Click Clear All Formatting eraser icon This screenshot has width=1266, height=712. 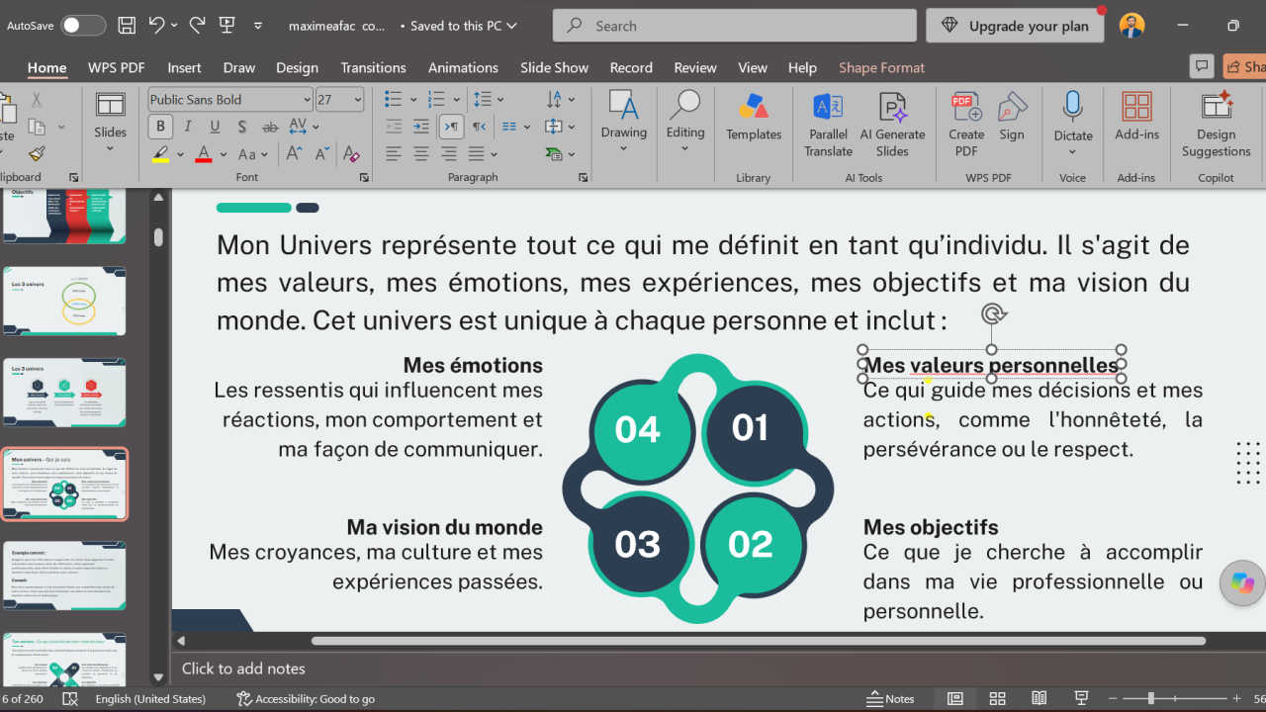click(350, 153)
